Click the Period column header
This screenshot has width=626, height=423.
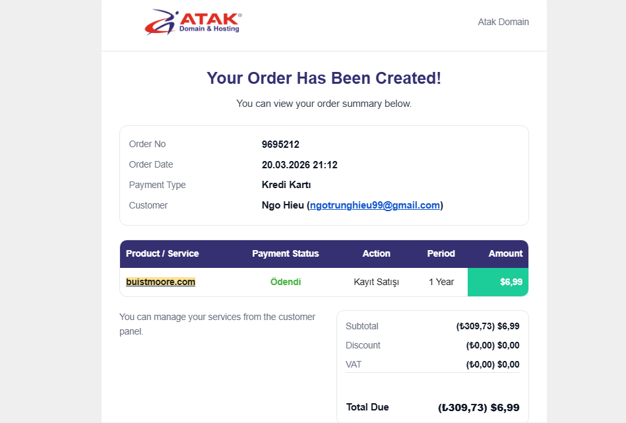(441, 253)
